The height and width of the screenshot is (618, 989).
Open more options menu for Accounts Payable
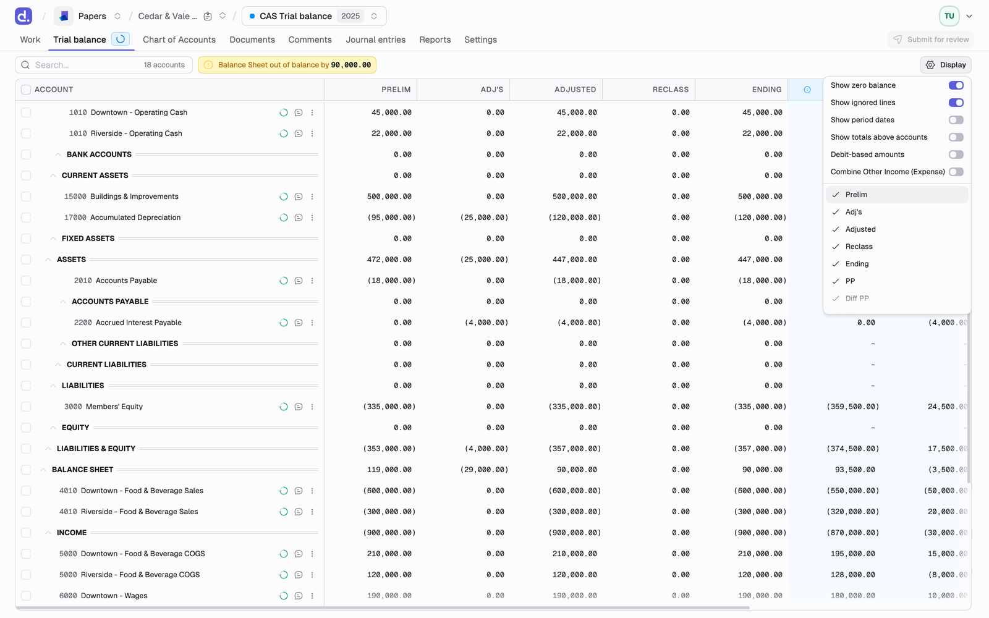[x=312, y=281]
